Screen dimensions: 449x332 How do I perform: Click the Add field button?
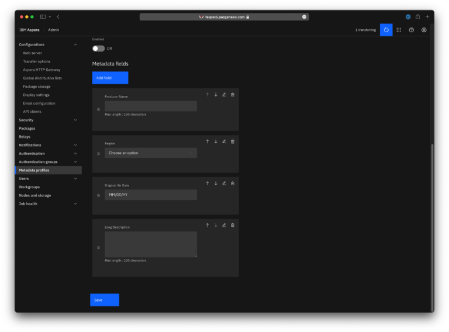click(110, 78)
